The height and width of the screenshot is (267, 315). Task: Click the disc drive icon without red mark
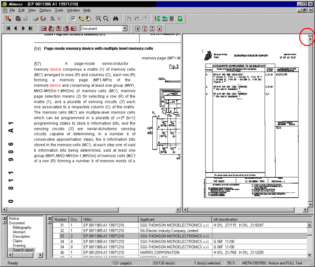(35, 19)
